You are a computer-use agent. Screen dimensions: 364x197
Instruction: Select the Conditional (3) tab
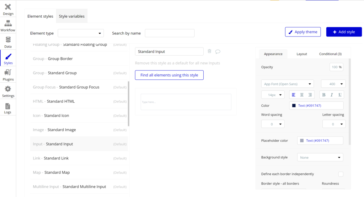coord(330,54)
